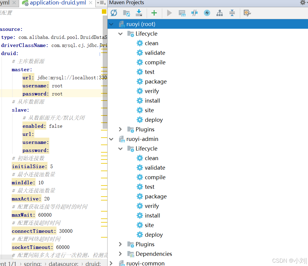
Task: Open Maven settings wrench icon
Action: pos(247,13)
